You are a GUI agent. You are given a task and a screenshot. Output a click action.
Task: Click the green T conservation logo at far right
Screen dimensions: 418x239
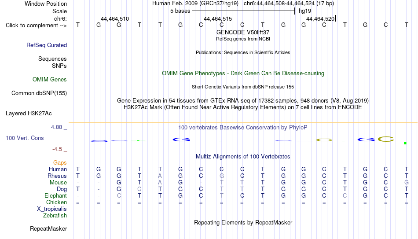[x=405, y=143]
